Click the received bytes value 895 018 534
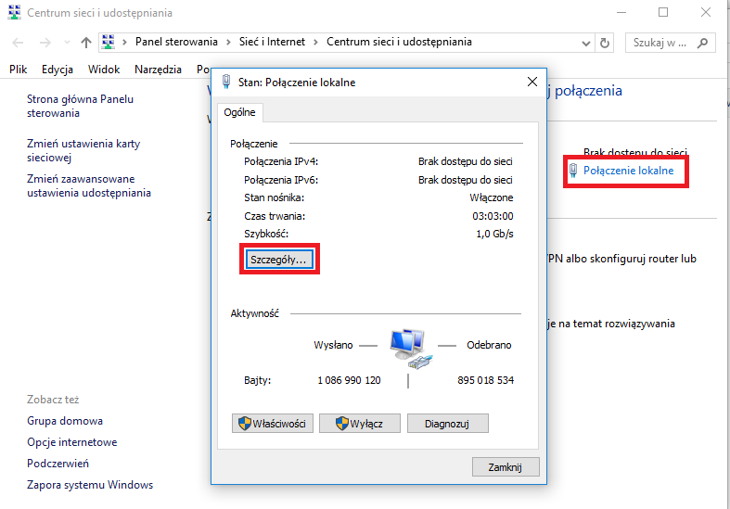 point(485,380)
